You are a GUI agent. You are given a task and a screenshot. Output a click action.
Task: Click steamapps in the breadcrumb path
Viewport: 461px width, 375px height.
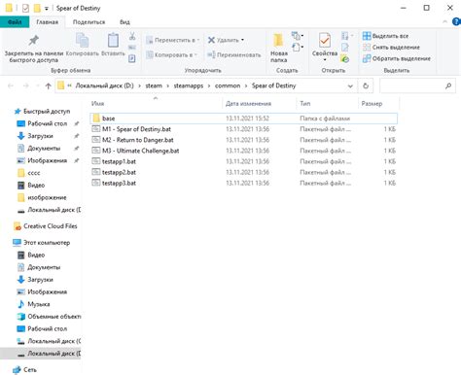[189, 85]
